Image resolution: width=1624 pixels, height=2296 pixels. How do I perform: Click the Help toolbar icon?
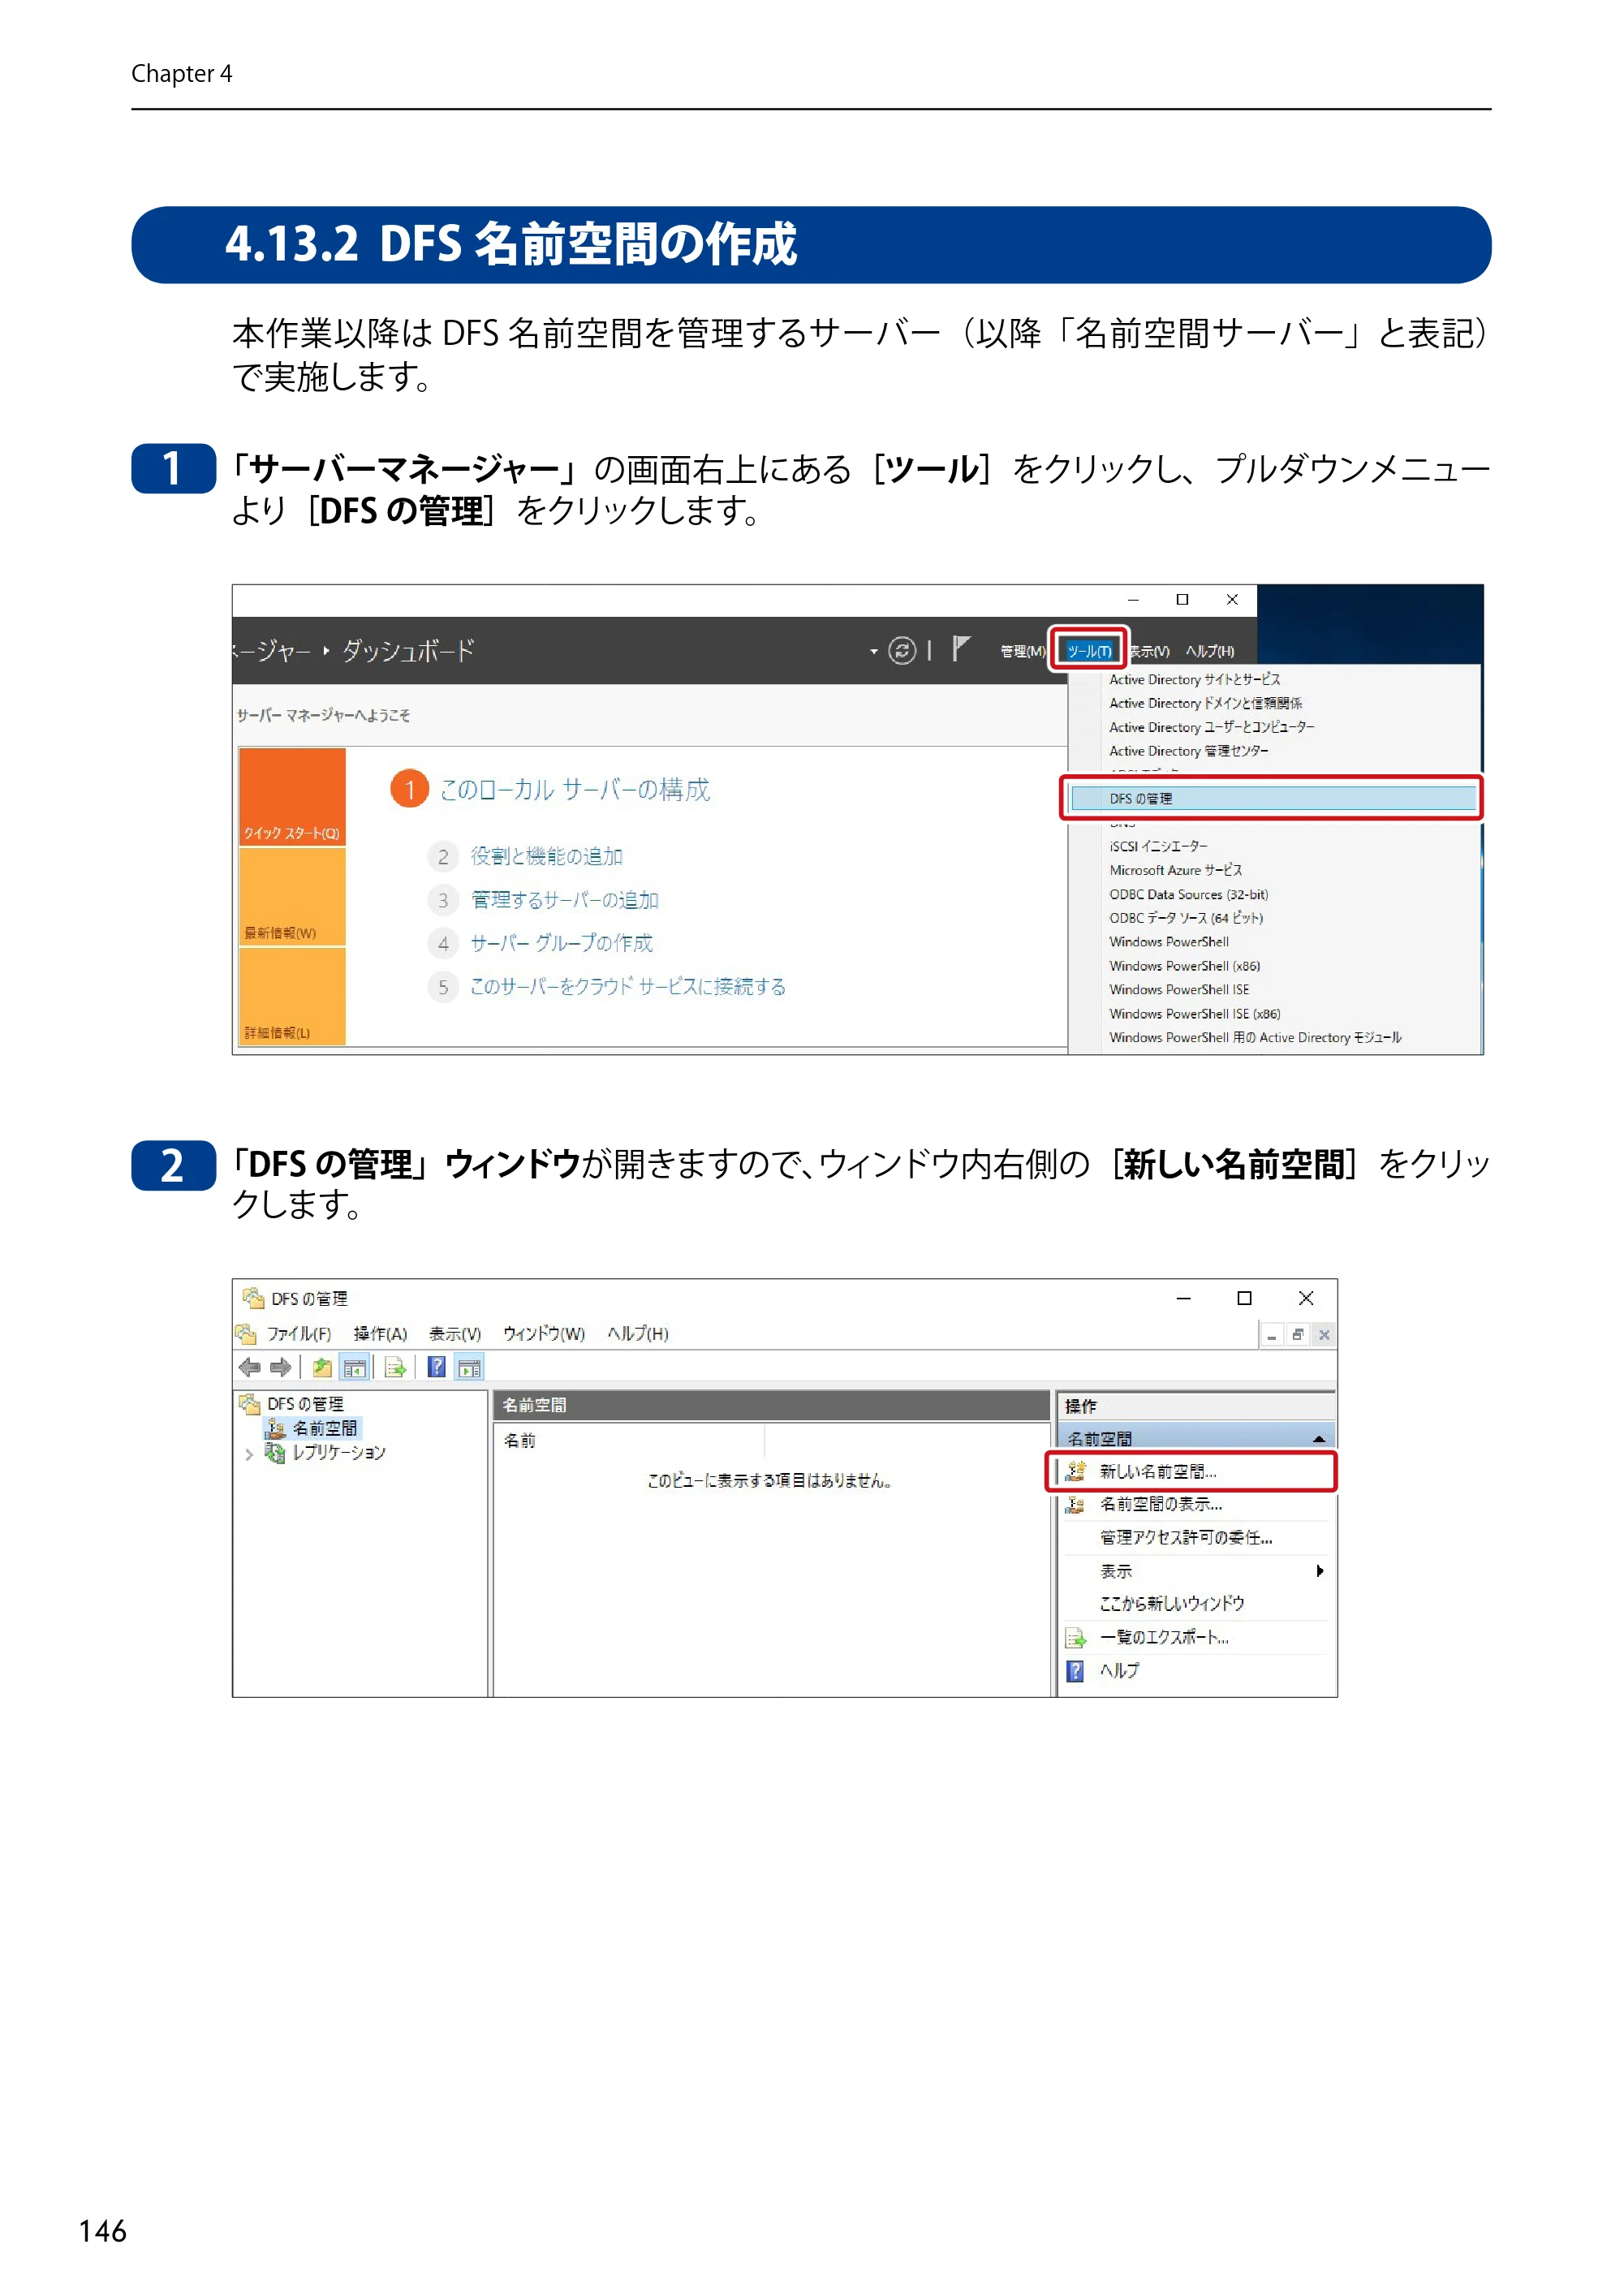coord(437,1367)
